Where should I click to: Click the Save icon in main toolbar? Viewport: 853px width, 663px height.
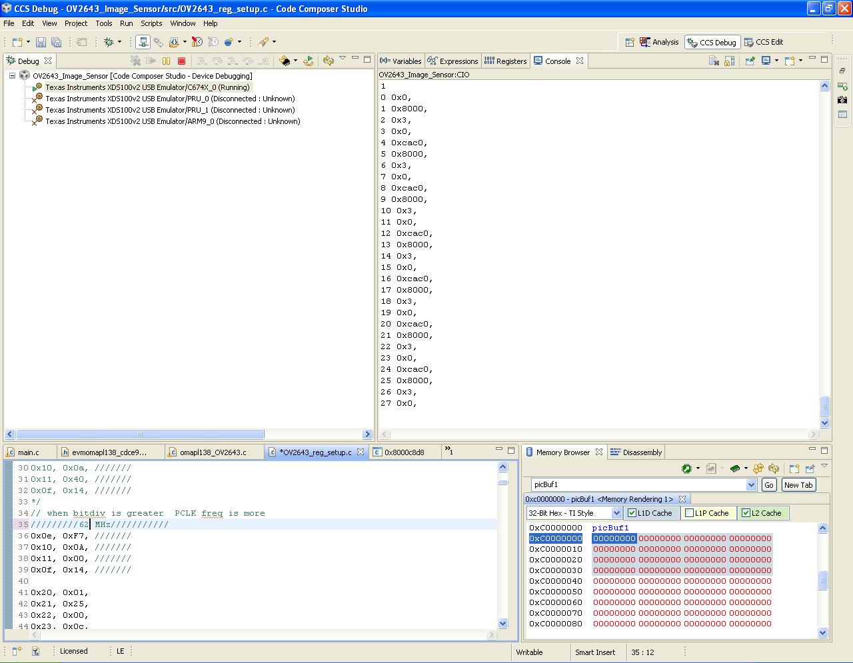[x=41, y=42]
